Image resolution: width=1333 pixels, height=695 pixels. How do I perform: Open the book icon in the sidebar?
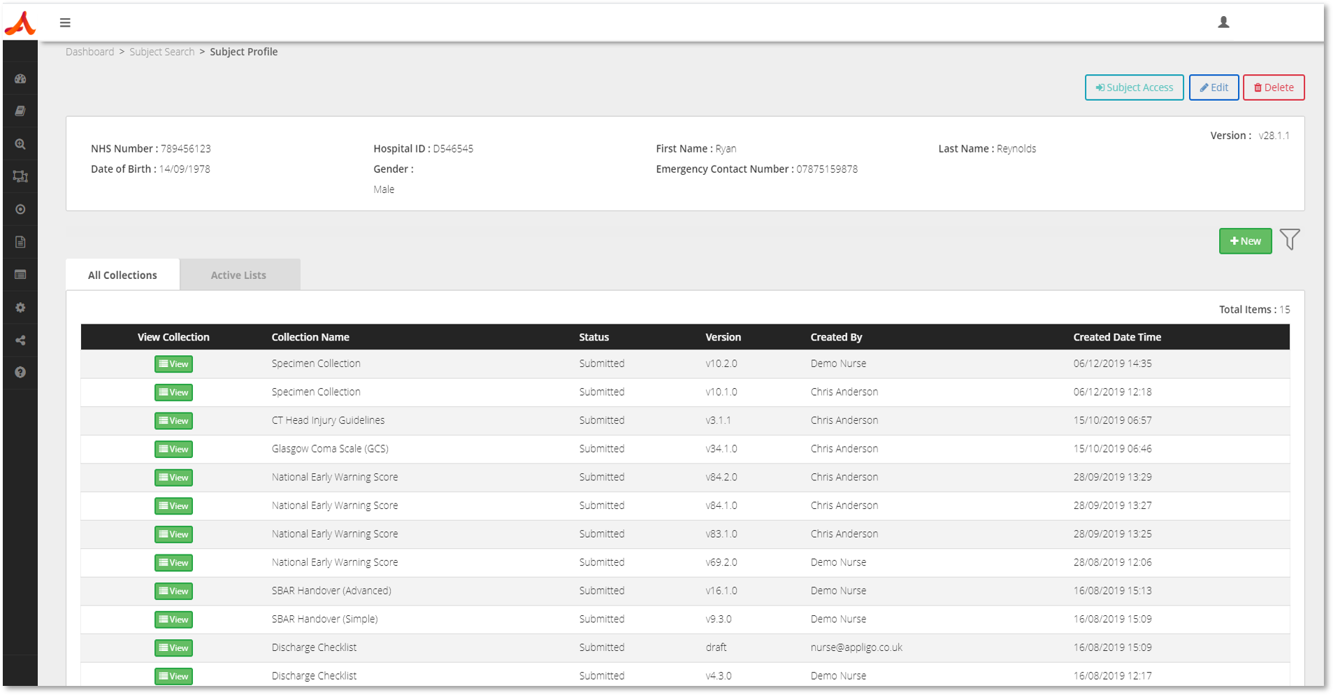[x=20, y=111]
